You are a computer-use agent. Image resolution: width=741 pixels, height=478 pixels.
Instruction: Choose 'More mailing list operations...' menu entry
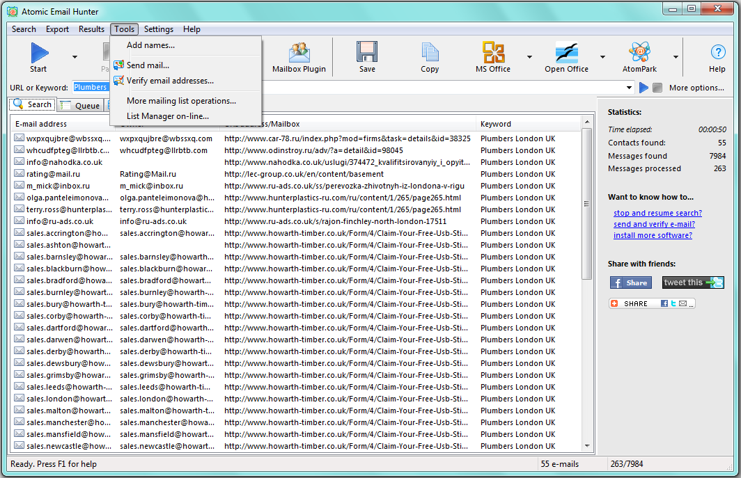[x=185, y=101]
